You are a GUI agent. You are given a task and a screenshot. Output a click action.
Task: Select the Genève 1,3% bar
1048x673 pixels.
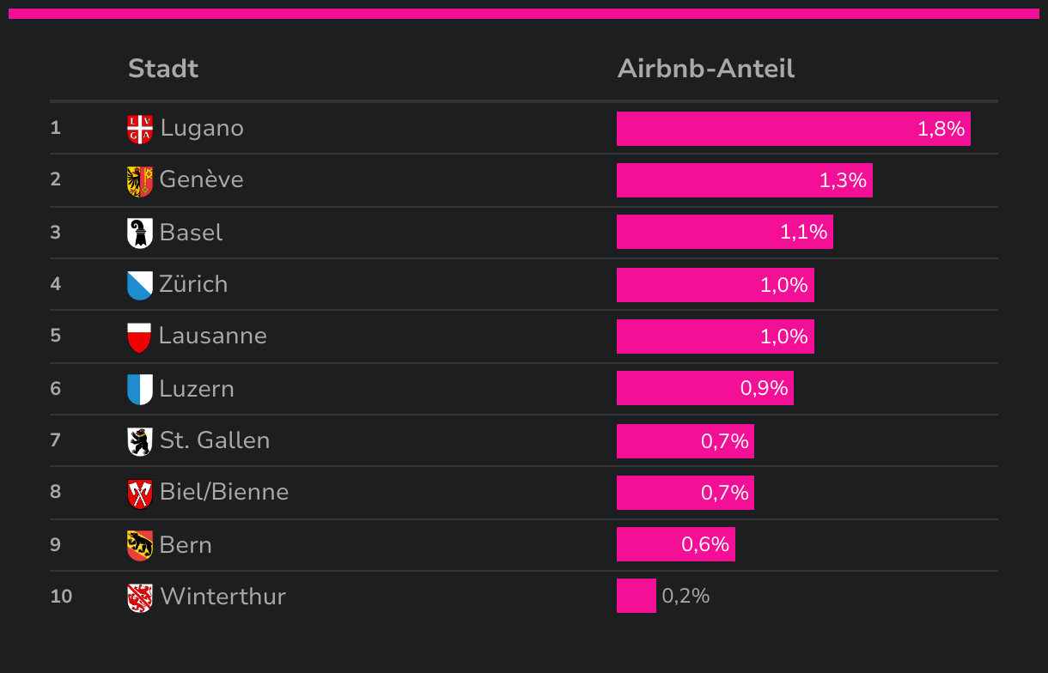pyautogui.click(x=744, y=180)
